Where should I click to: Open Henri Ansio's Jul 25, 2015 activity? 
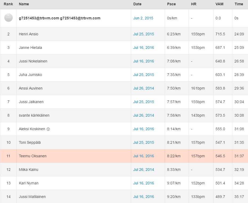pos(143,34)
